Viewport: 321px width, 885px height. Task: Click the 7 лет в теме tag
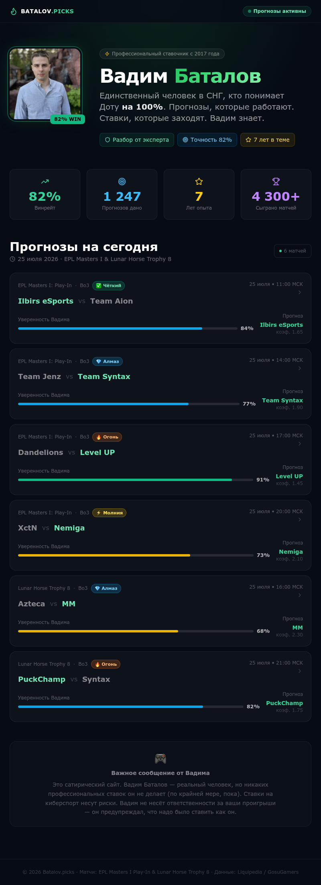(268, 140)
